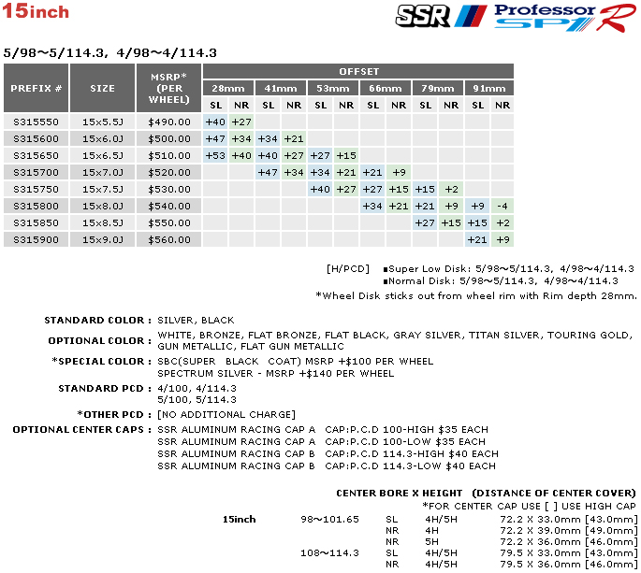Select the 98~101.65 PCD range
Viewport: 641px width, 573px height.
click(329, 520)
